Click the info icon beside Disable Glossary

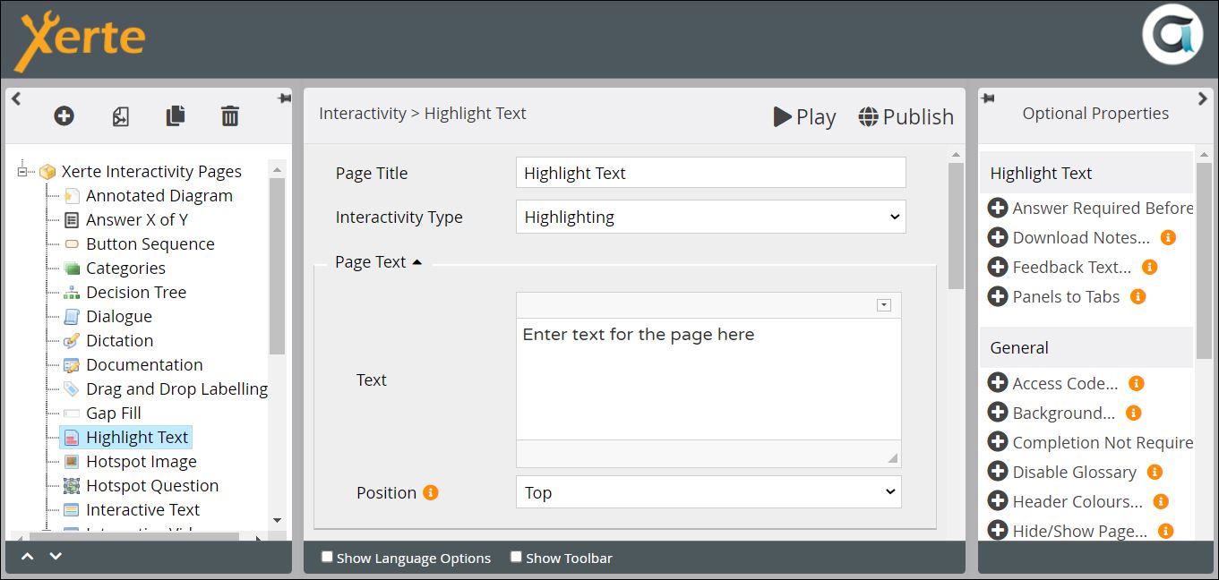(x=1155, y=472)
